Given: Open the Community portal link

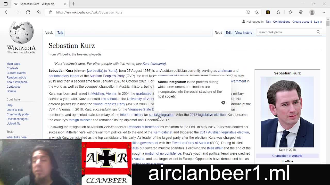Looking at the screenshot, I should (x=18, y=114).
